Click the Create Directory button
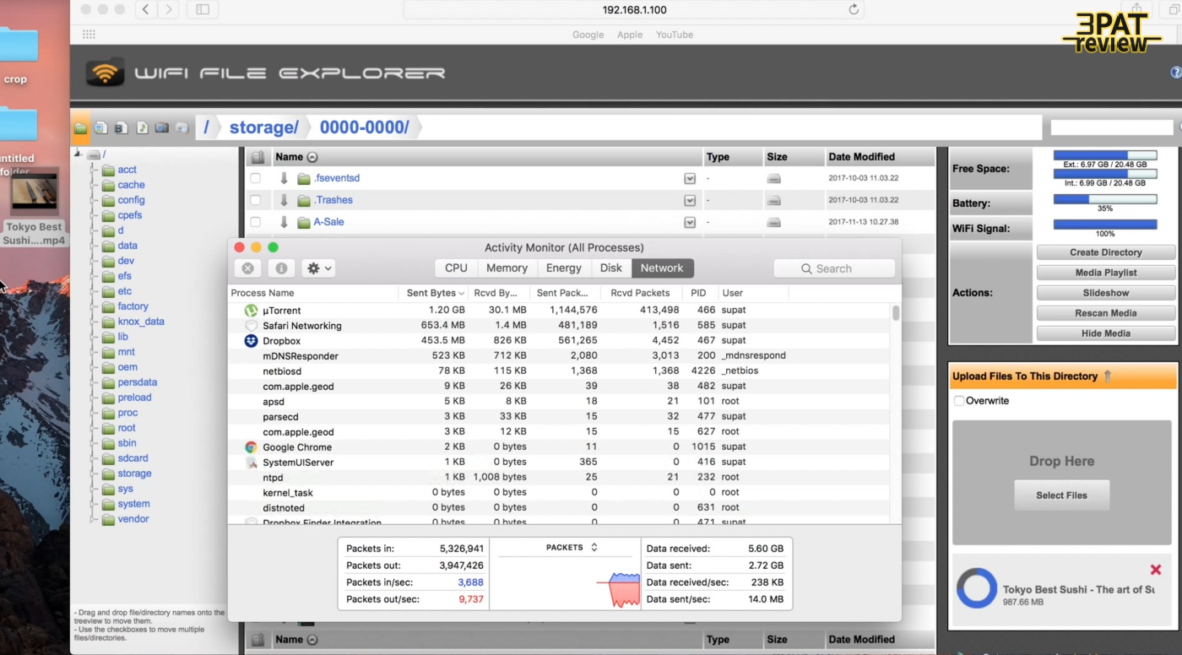Image resolution: width=1182 pixels, height=655 pixels. (1105, 252)
